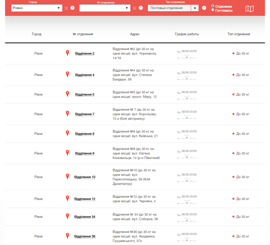270x245 pixels.
Task: Expand work schedule for Відділення 4
Action: coord(187,78)
